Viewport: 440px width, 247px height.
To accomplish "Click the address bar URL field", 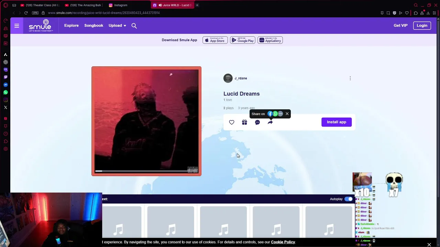I will click(206, 13).
